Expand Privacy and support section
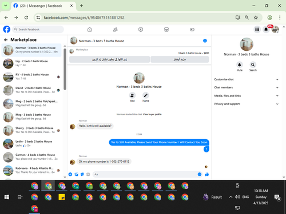The image size is (286, 214). (x=246, y=104)
